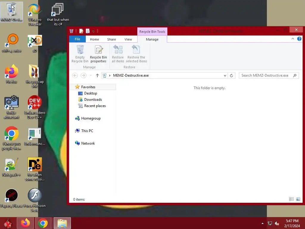305x229 pixels.
Task: Click the address bar showing MEMZ-Destructive.exe
Action: pos(164,75)
